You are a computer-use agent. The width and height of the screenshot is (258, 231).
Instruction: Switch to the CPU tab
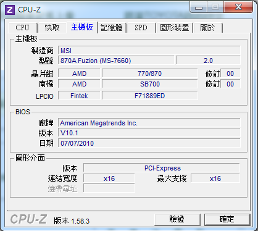[22, 28]
